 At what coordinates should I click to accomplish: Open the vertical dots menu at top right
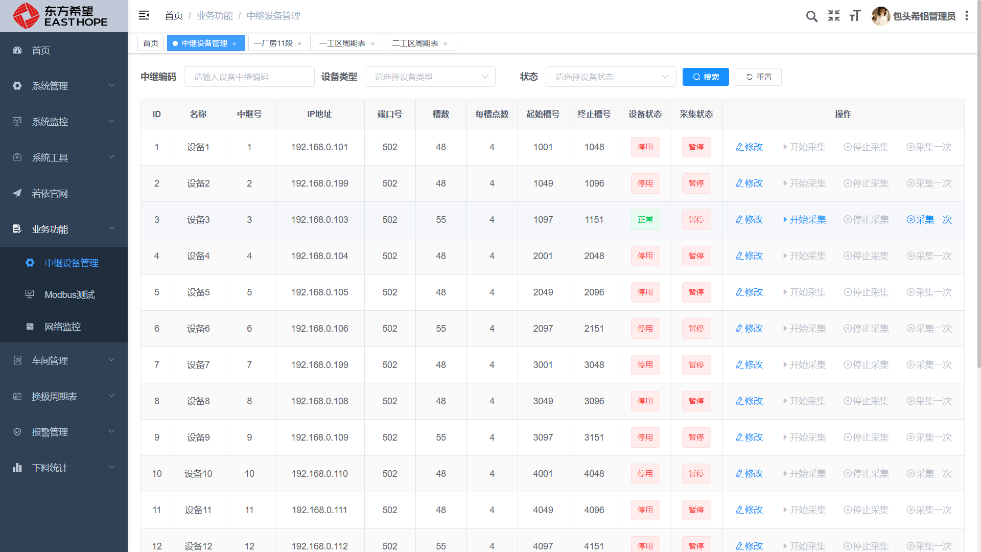(967, 16)
